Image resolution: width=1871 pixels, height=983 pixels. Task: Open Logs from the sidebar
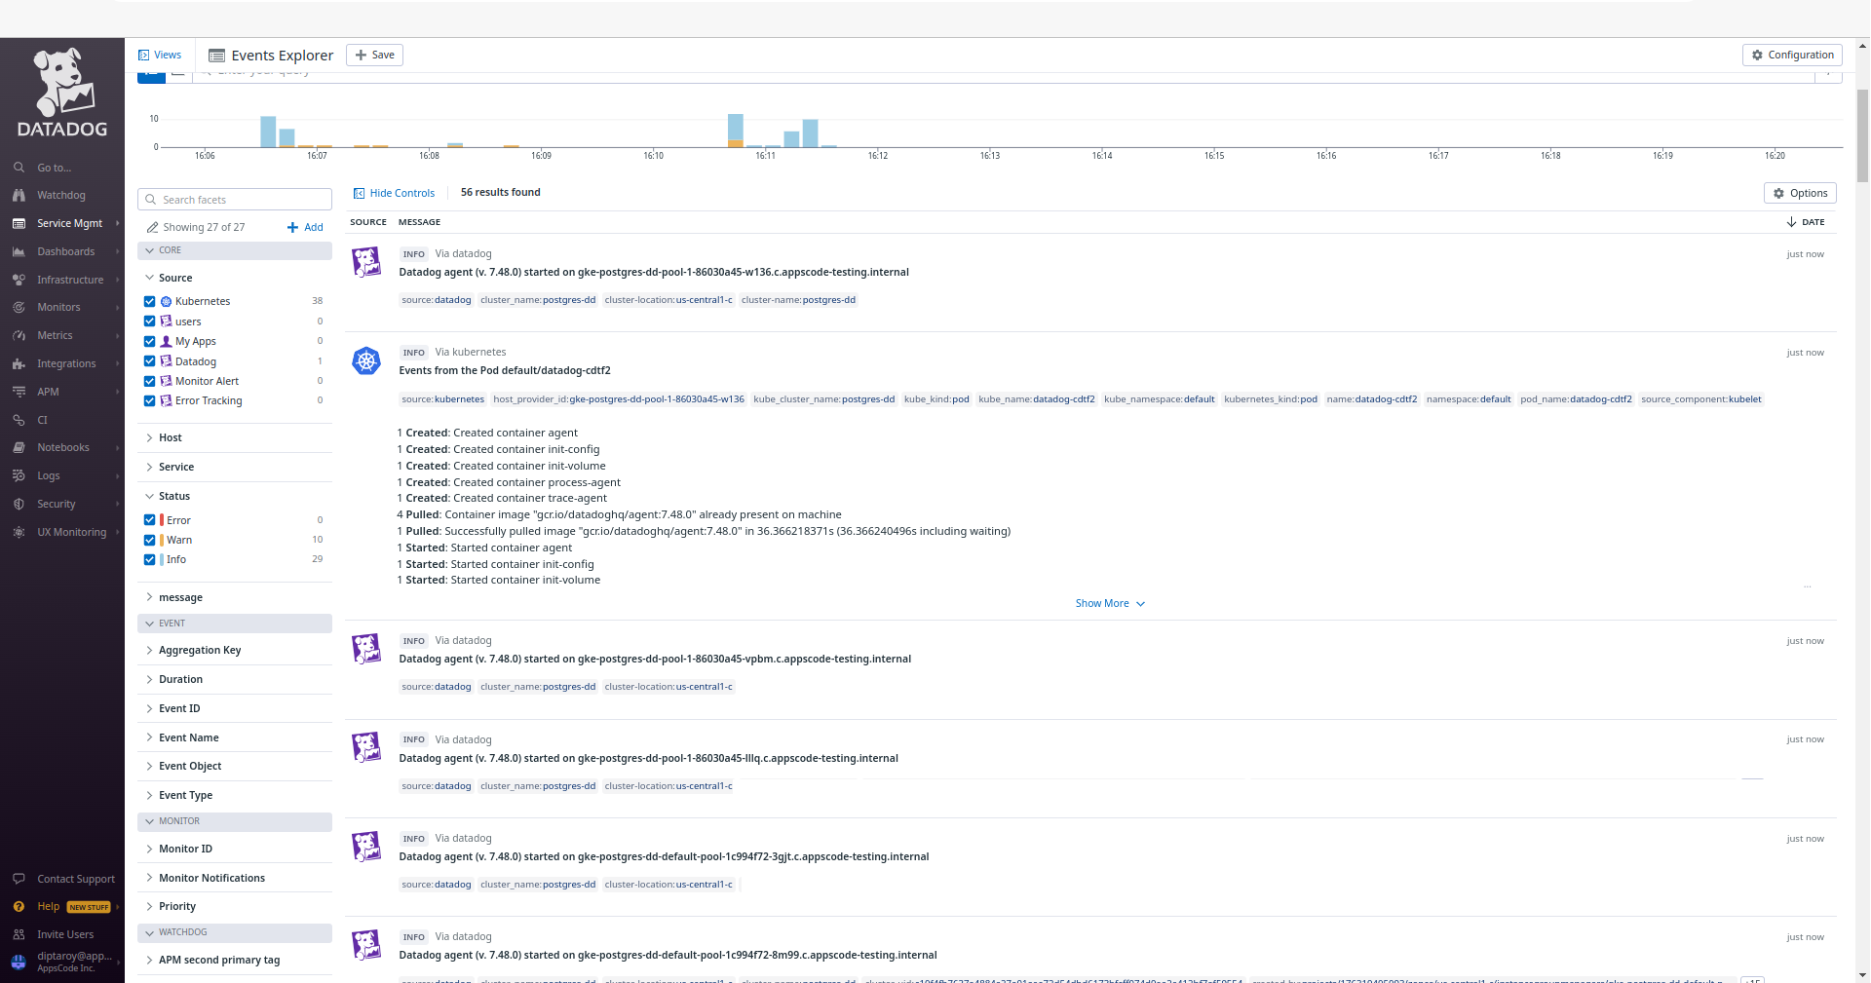coord(47,475)
